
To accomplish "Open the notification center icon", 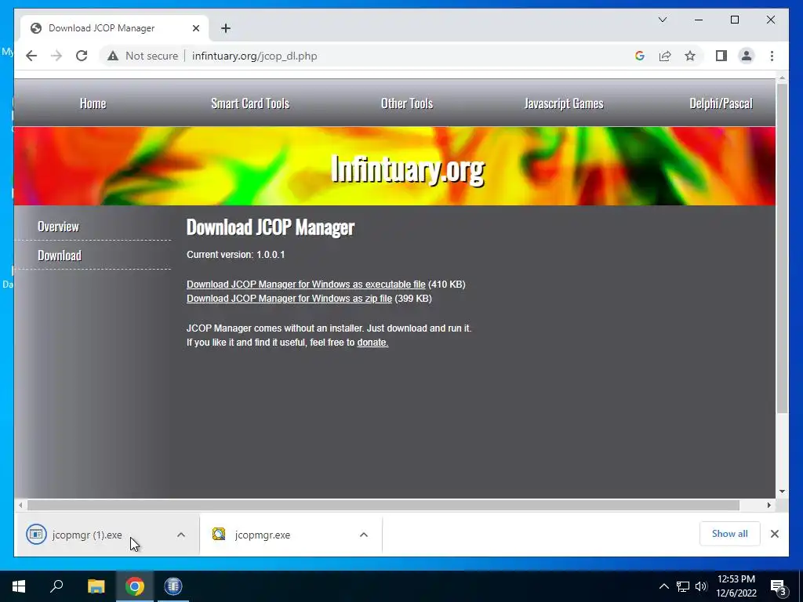I will click(777, 586).
